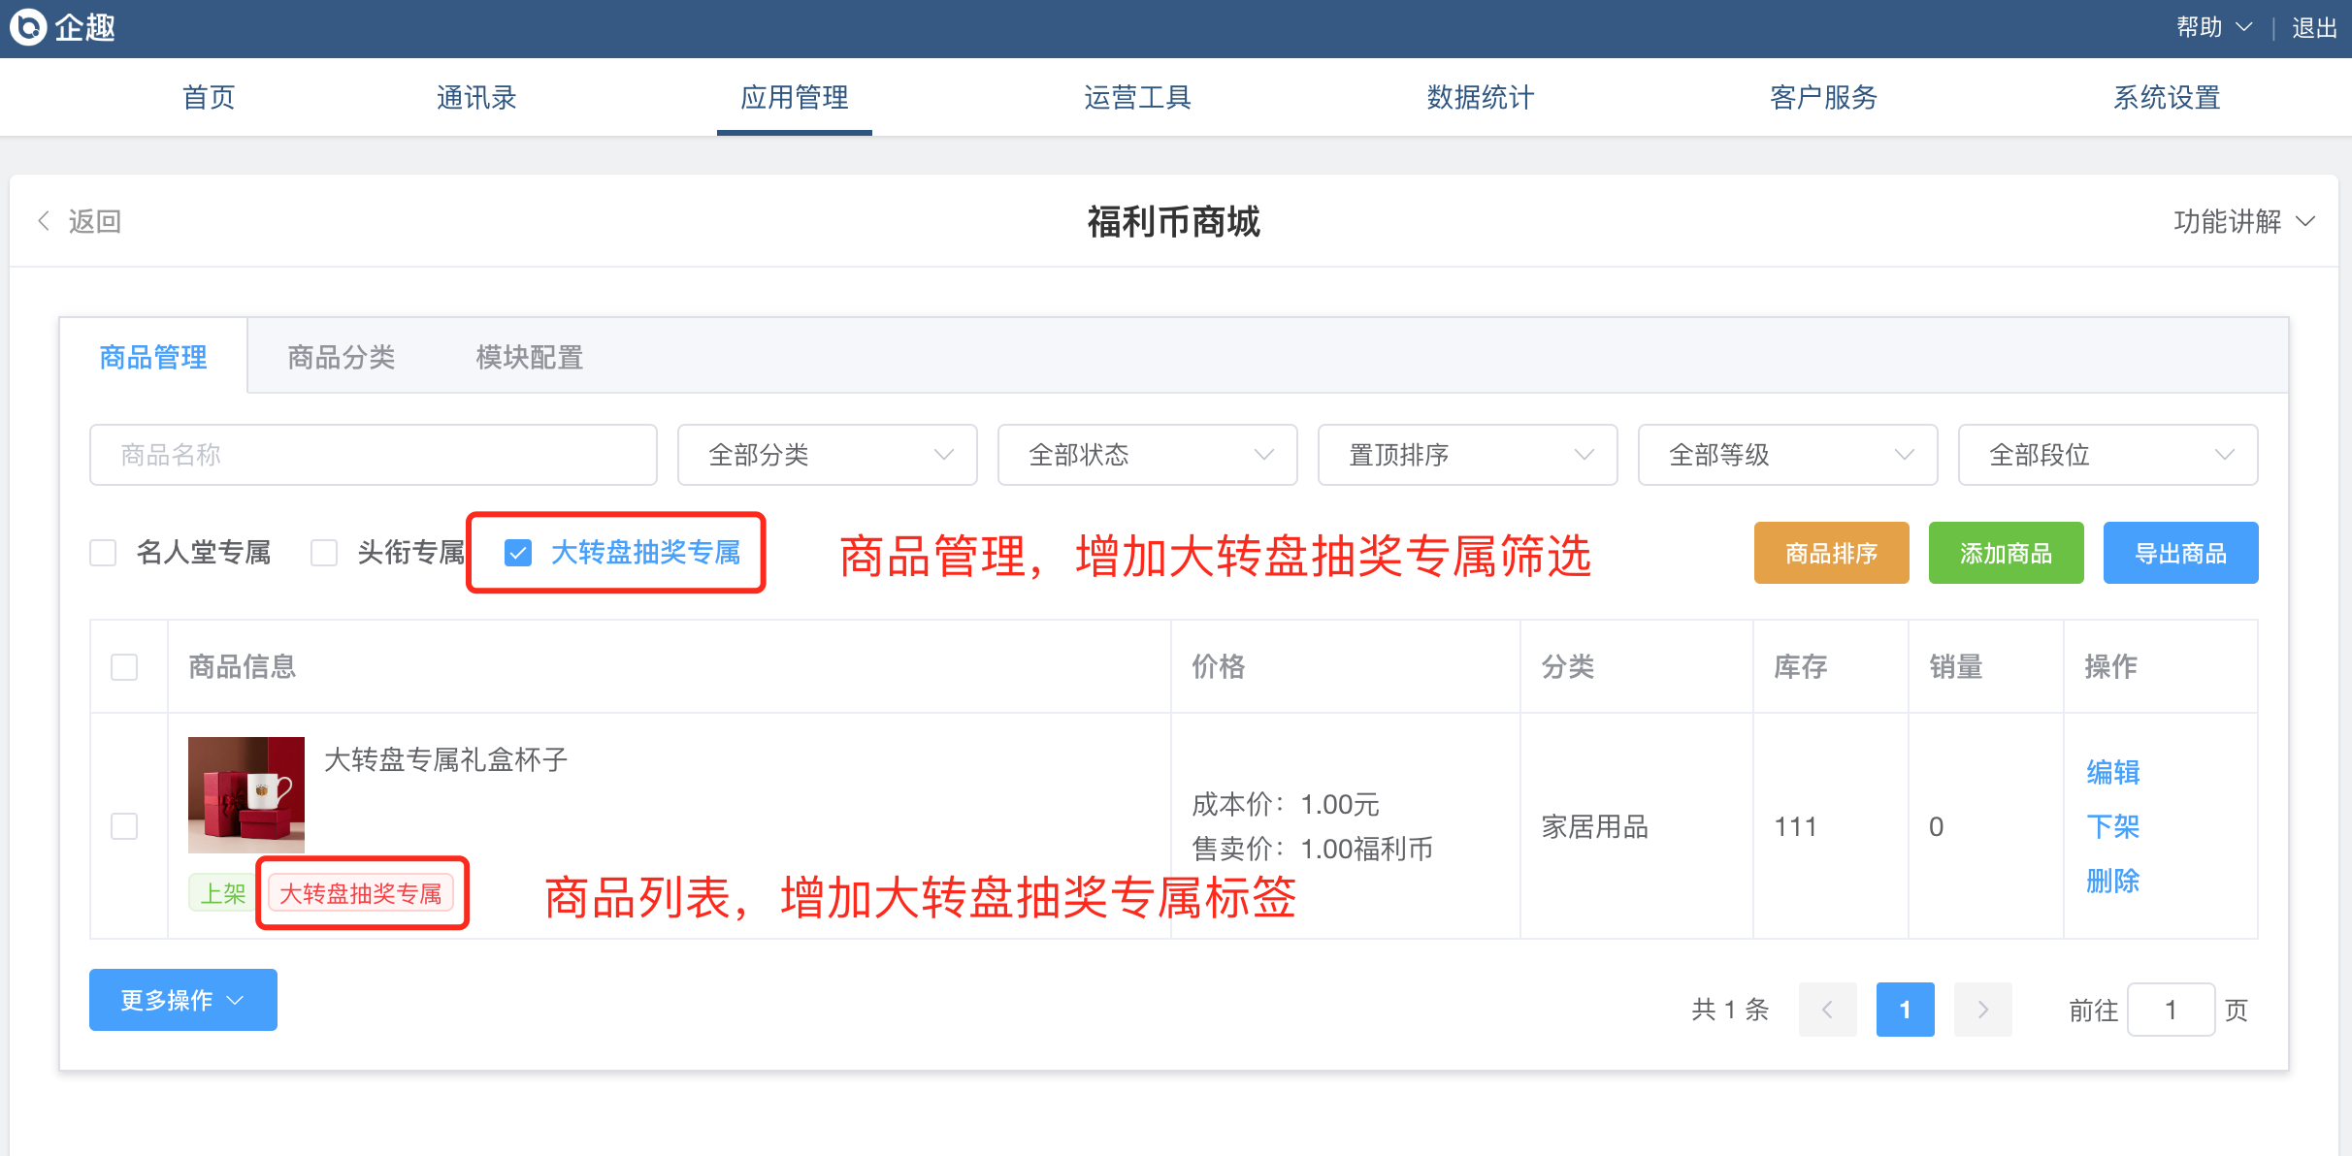Click the product thumbnail of gift box cup

tap(246, 794)
